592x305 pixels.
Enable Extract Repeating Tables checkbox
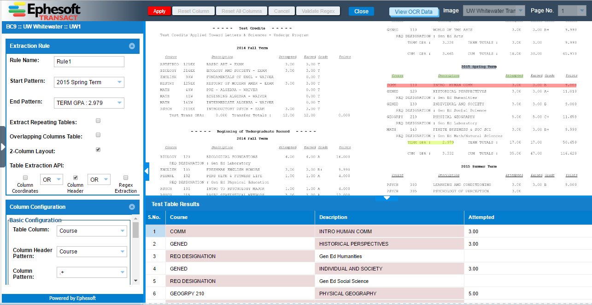[98, 121]
